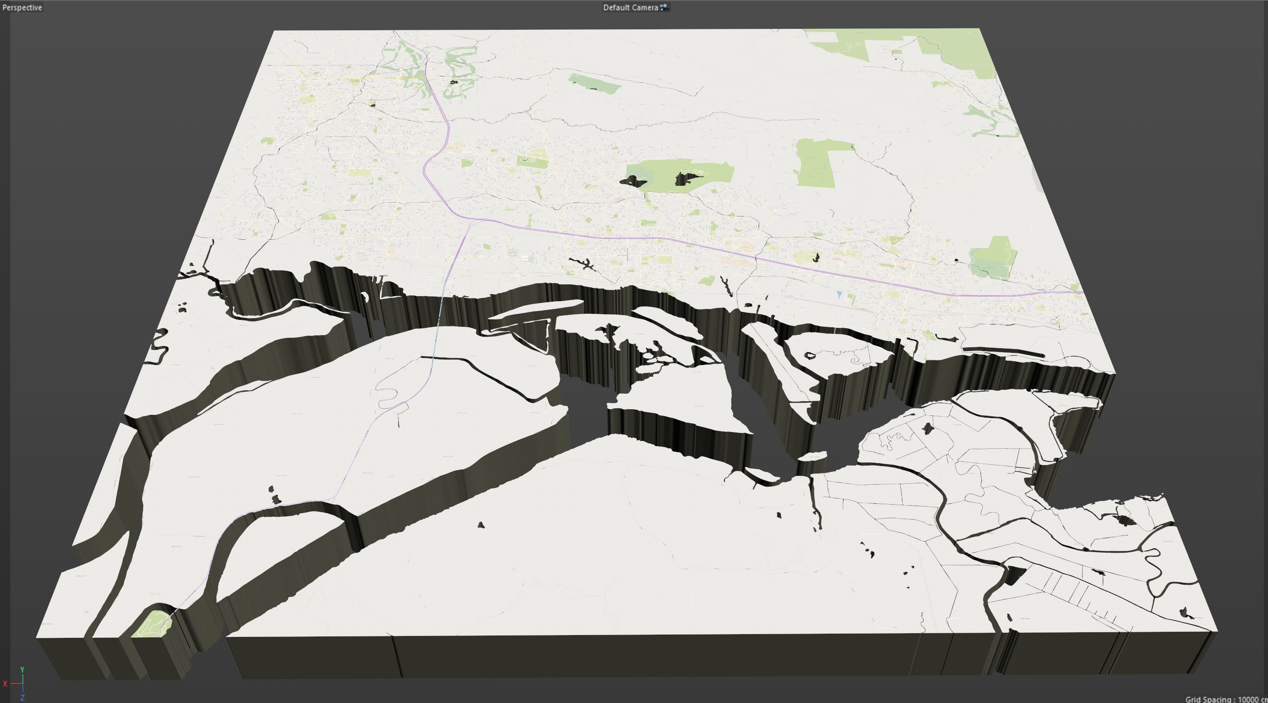
Task: Click the green parallelogram park near top center
Action: tap(595, 84)
